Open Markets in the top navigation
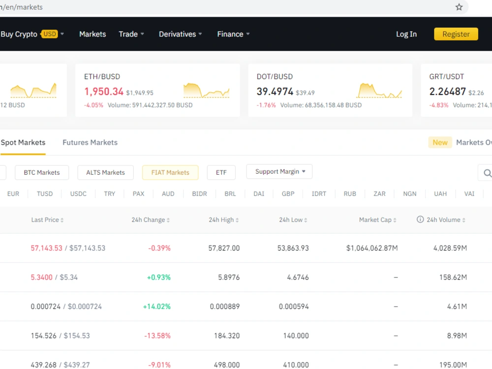Screen dimensions: 492x369 [92, 34]
